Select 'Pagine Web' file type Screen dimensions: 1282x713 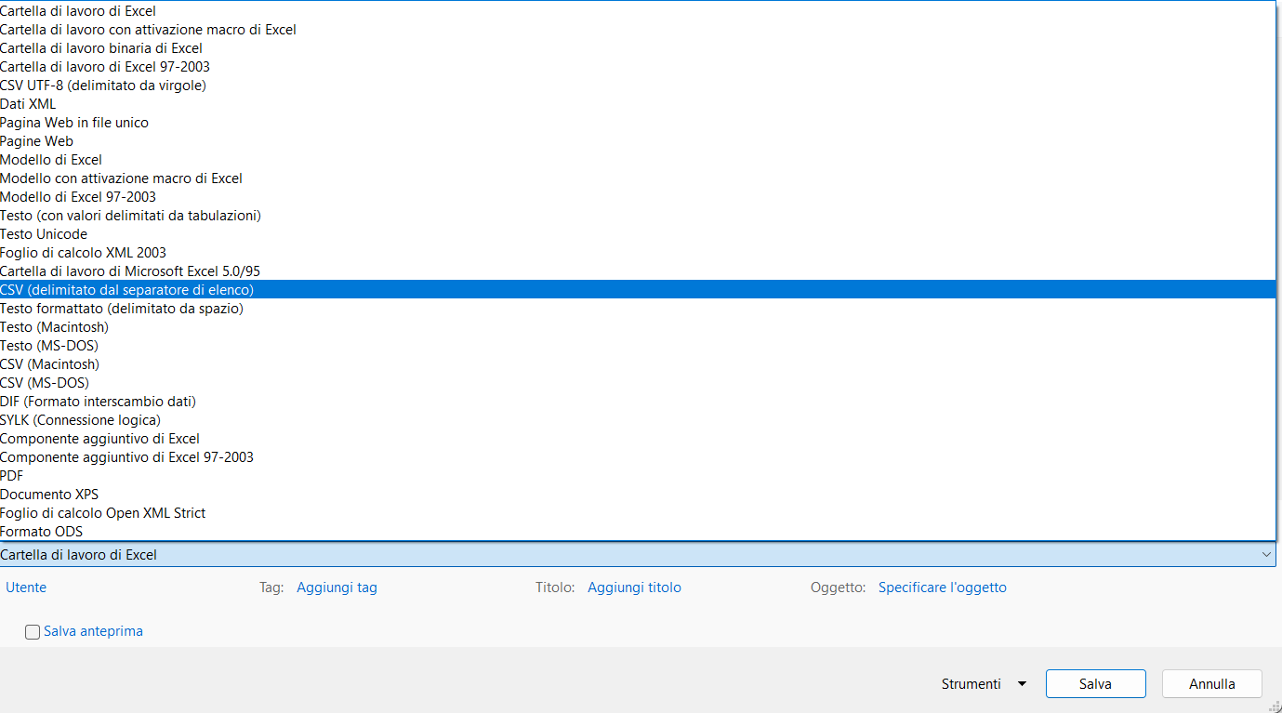tap(638, 141)
